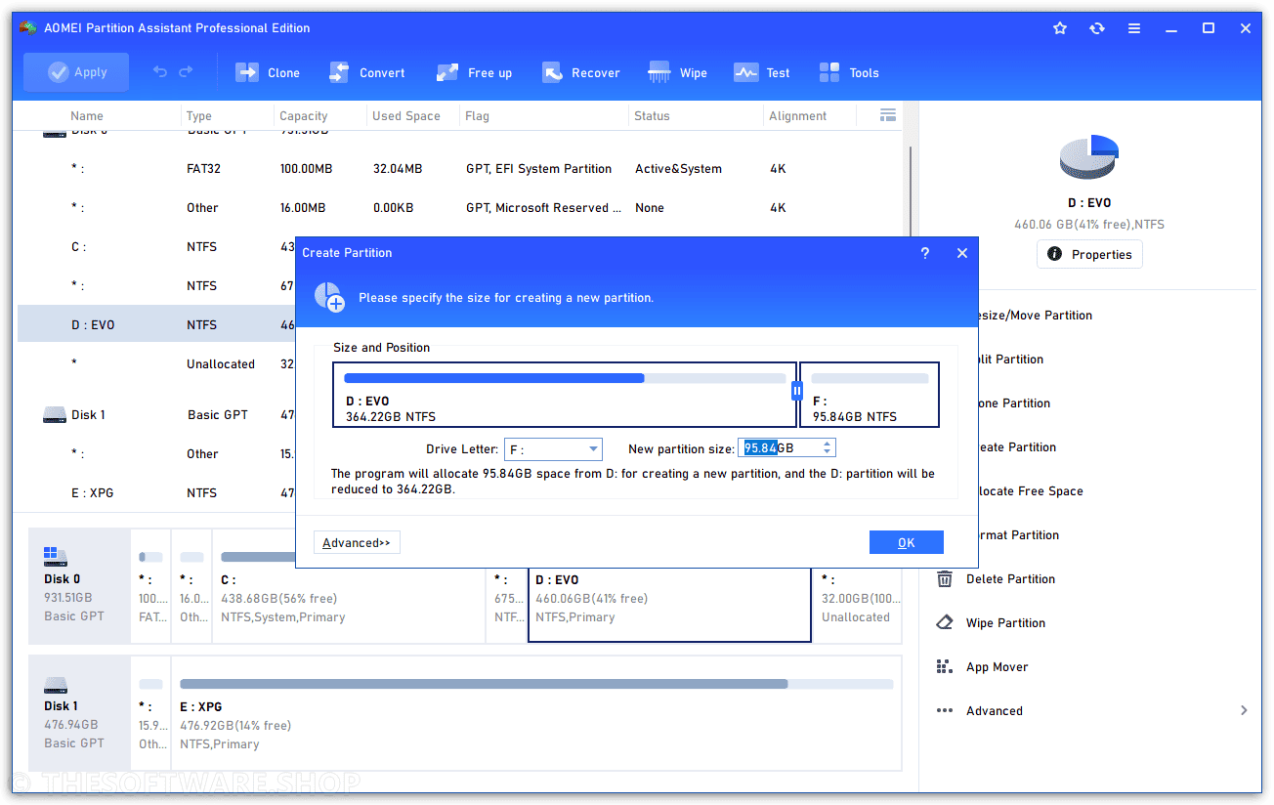
Task: Select the FAT32 EFI System Partition row
Action: (x=459, y=168)
